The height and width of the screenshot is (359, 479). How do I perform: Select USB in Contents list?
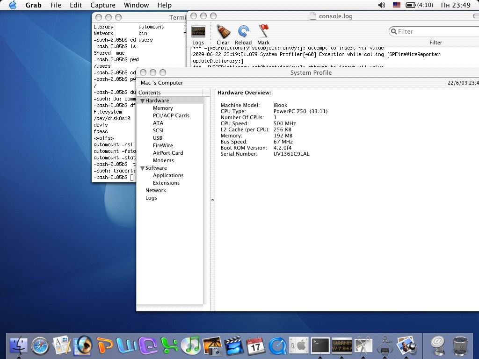[x=157, y=138]
